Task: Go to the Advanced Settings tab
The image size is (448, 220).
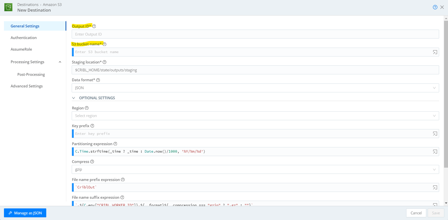Action: click(x=27, y=86)
